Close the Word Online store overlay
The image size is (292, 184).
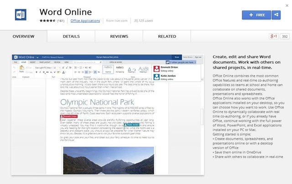coord(287,5)
